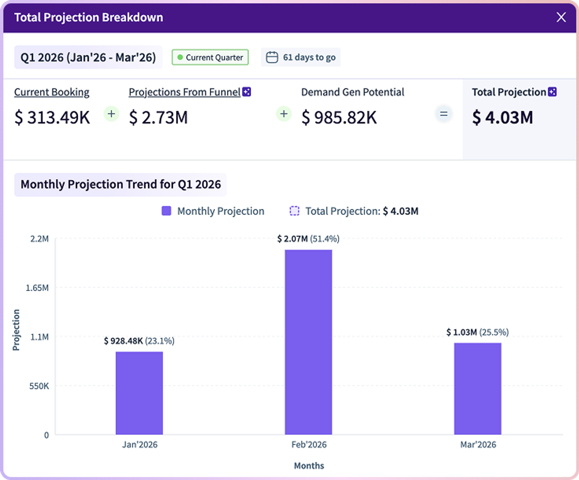Select the Mar'2026 projection bar
This screenshot has height=480, width=579.
pos(478,389)
